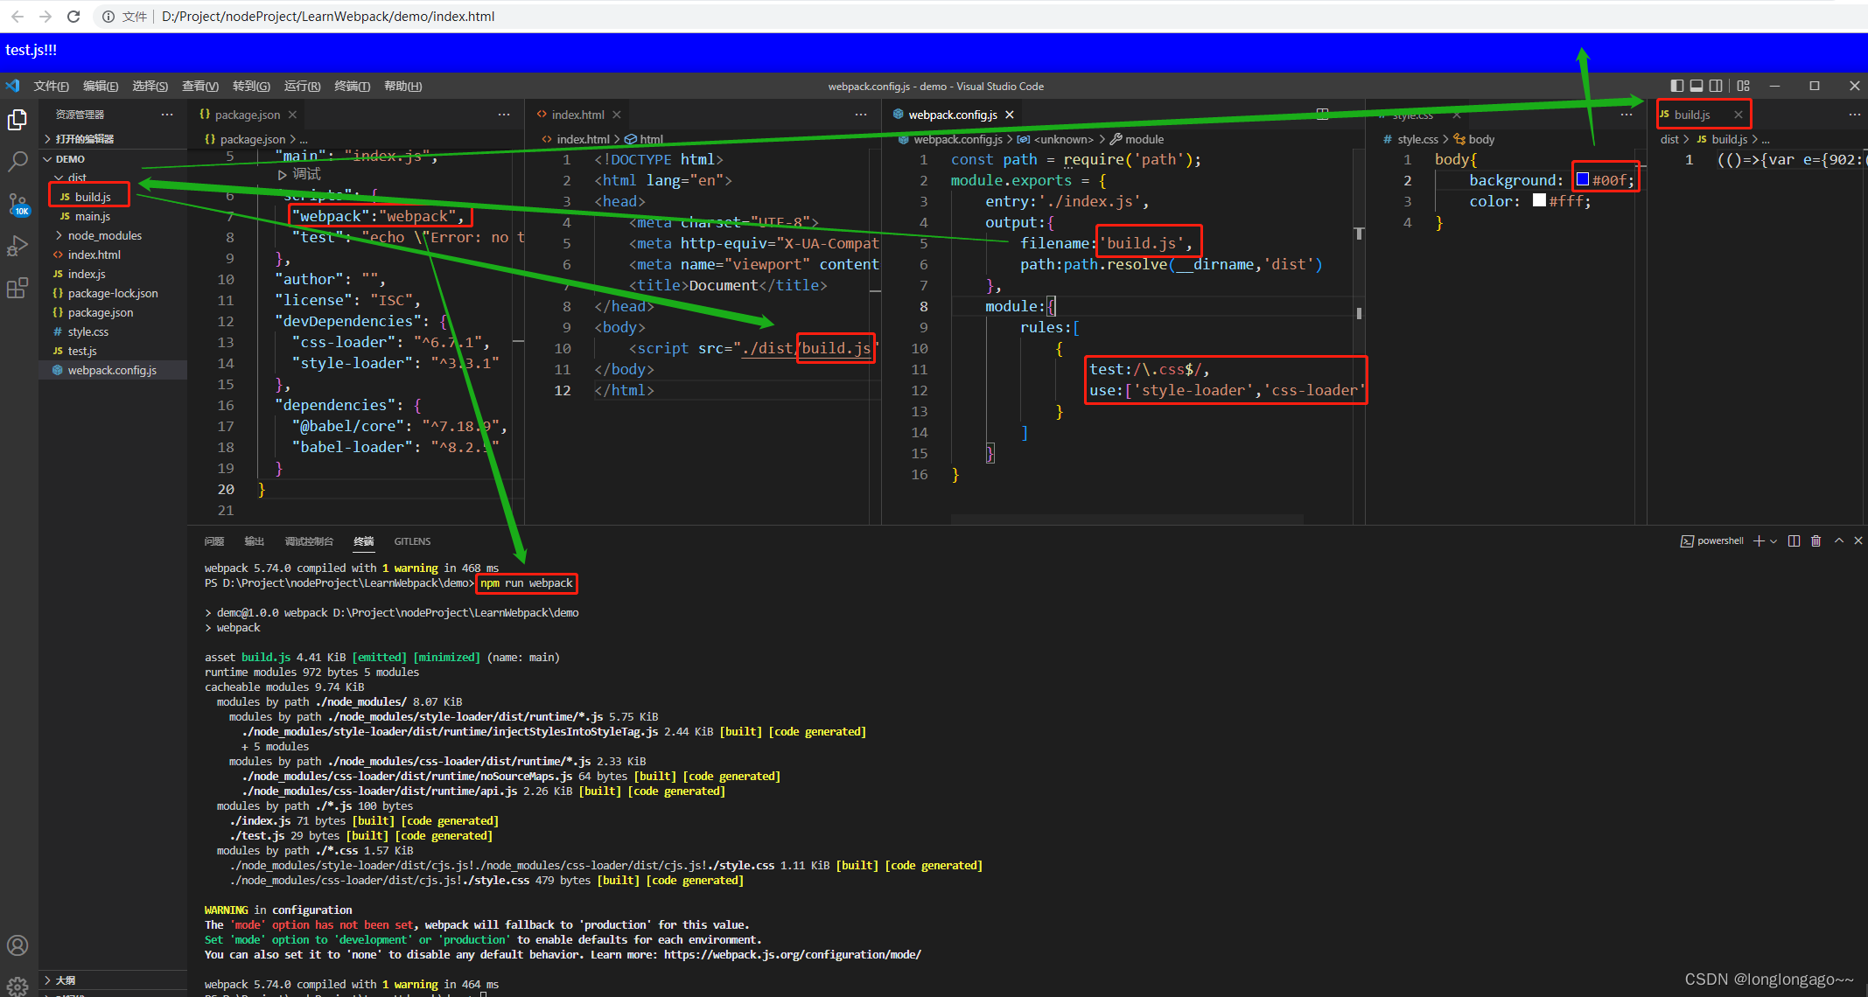Switch to the GITLENS panel tab
Screen dimensions: 1868x997
pyautogui.click(x=412, y=541)
